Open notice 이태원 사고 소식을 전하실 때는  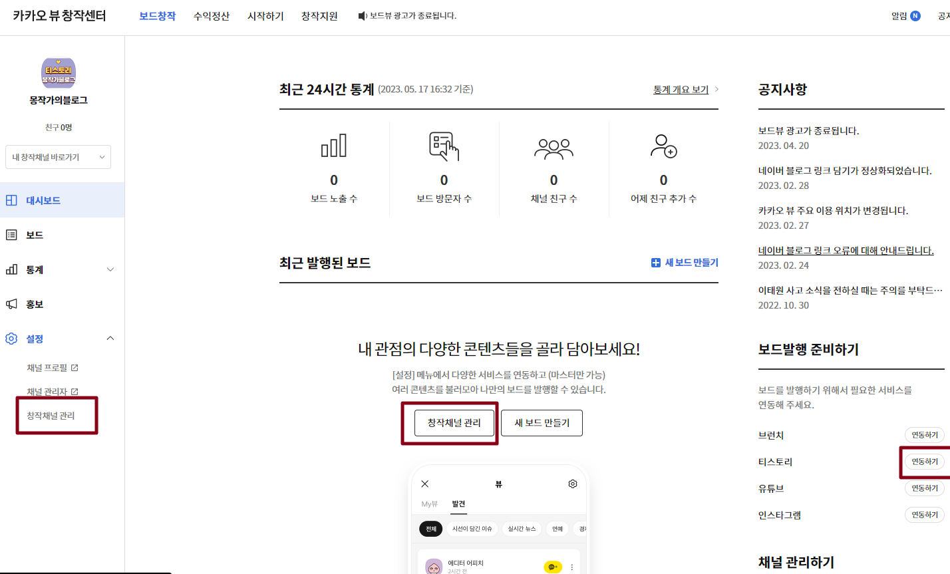tap(850, 291)
